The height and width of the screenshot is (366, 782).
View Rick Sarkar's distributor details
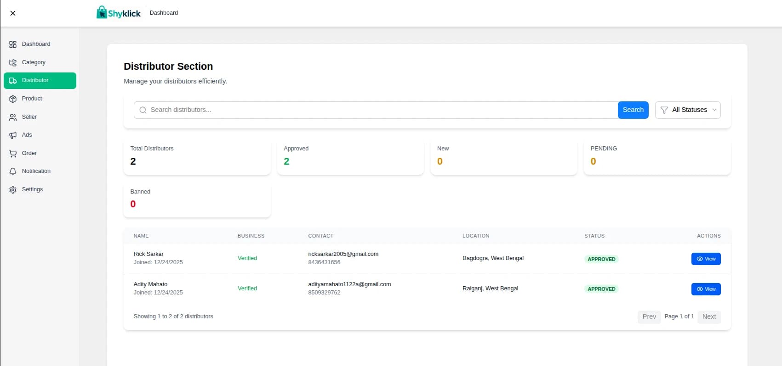point(706,259)
